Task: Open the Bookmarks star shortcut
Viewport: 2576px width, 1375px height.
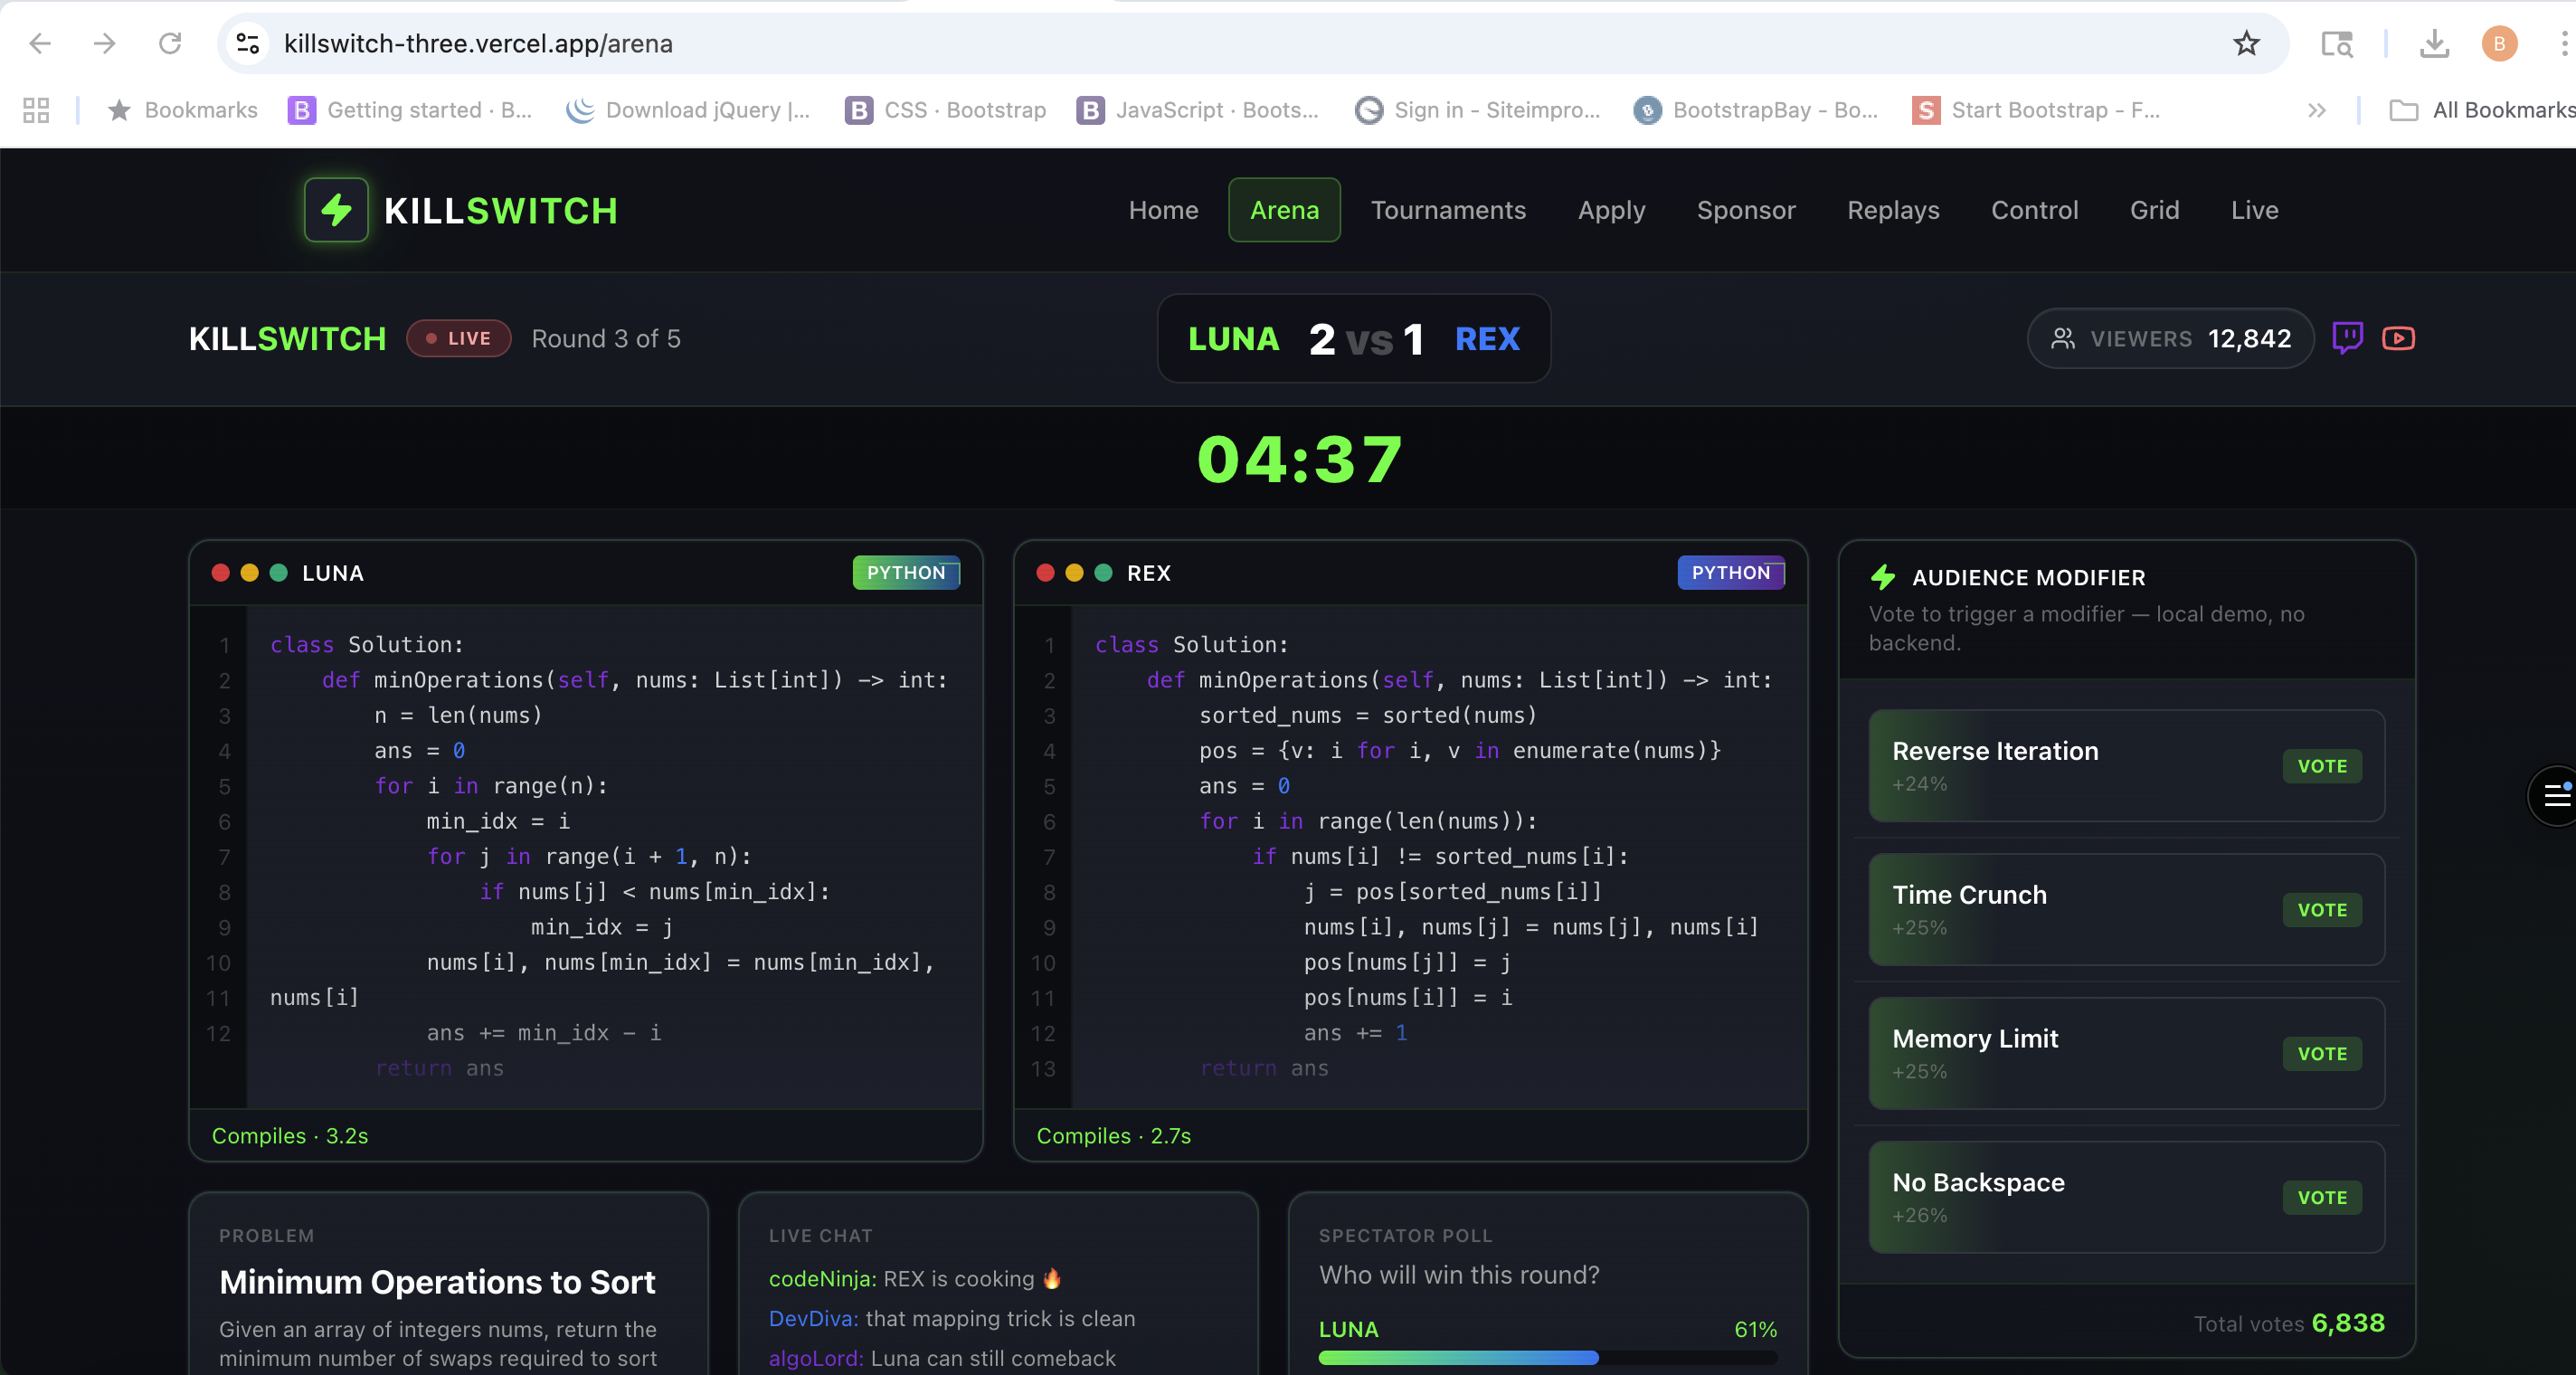Action: (182, 110)
